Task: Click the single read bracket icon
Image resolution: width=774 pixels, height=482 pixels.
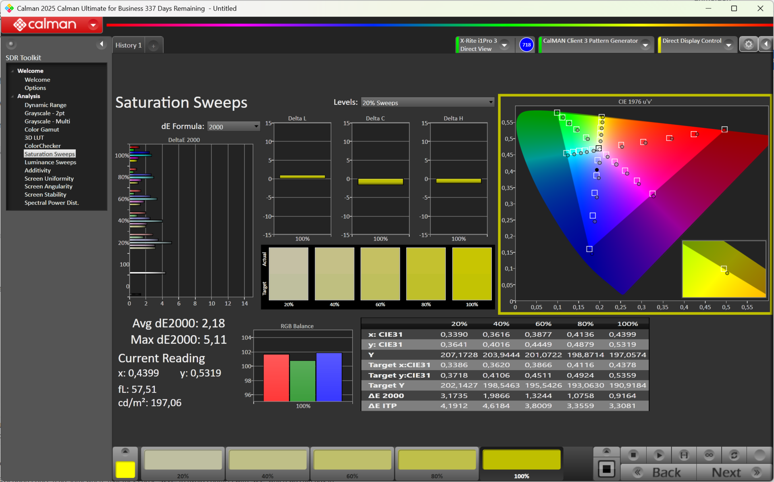Action: tap(684, 455)
